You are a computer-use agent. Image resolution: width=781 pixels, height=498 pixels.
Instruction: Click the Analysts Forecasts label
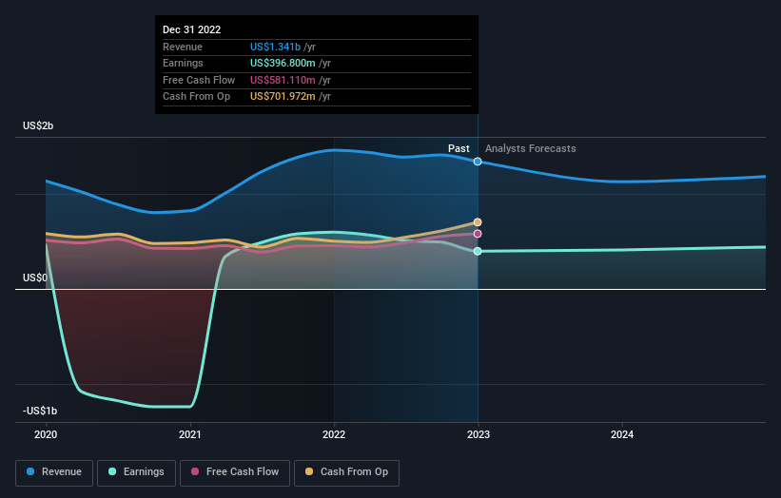point(531,149)
